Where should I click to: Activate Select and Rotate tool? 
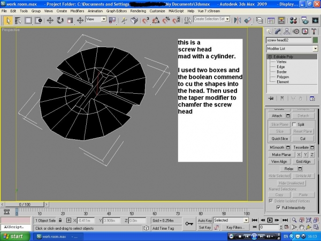60,20
